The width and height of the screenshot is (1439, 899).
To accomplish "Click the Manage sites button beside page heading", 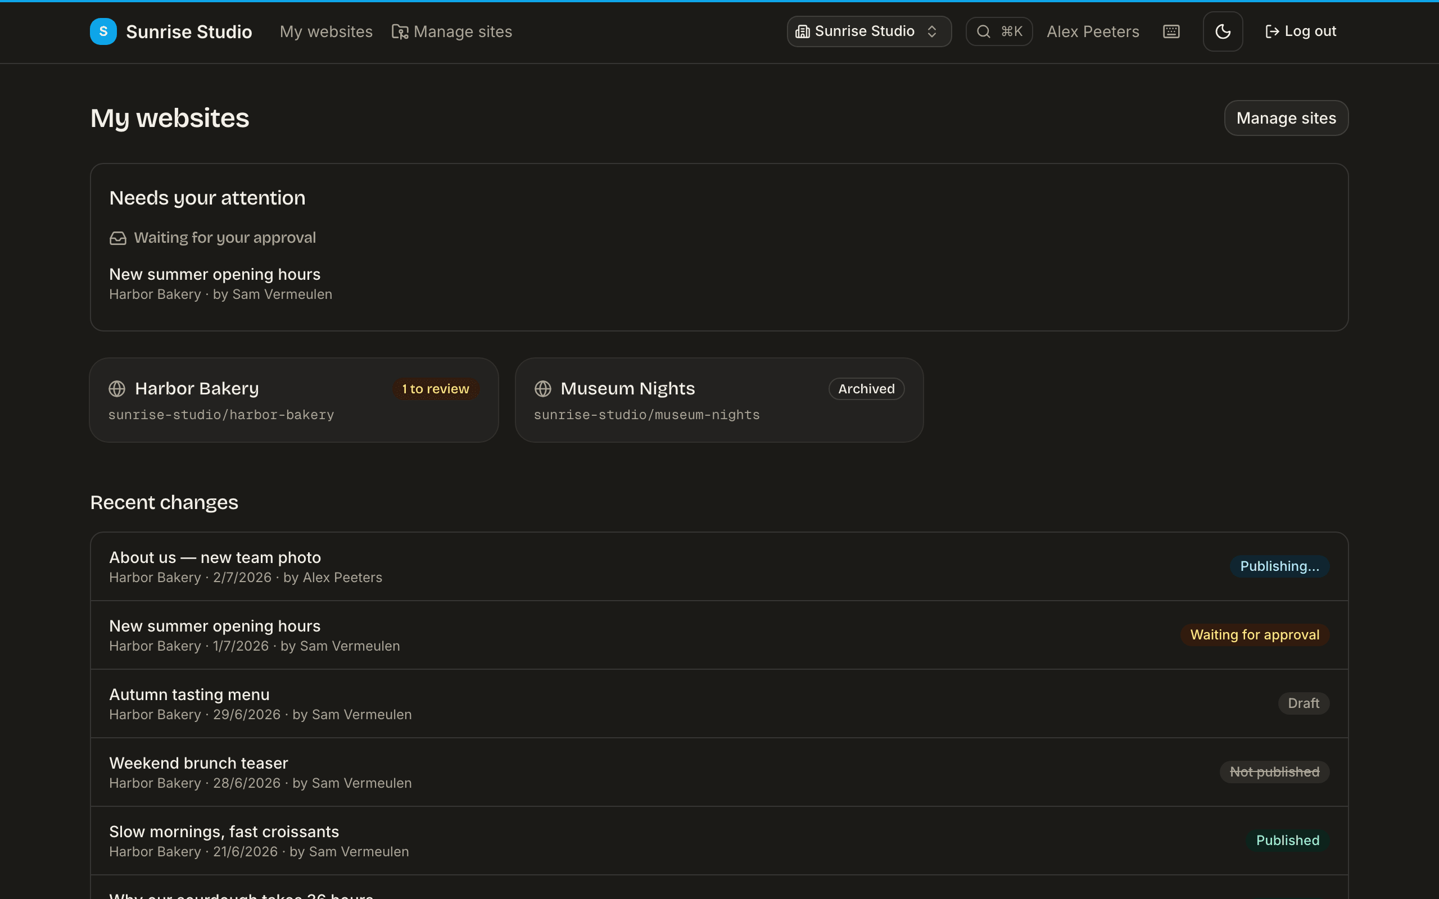I will pyautogui.click(x=1286, y=119).
